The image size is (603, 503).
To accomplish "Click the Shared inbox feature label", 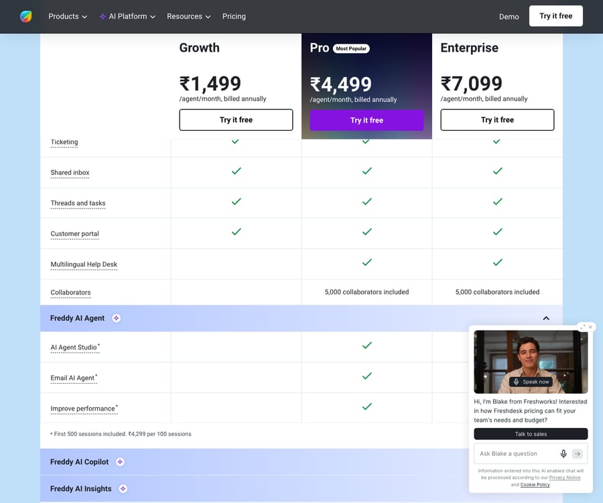I will [70, 172].
